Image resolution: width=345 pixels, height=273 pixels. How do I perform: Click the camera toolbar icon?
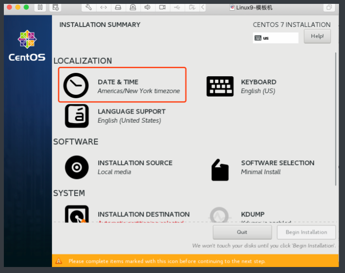[162, 7]
